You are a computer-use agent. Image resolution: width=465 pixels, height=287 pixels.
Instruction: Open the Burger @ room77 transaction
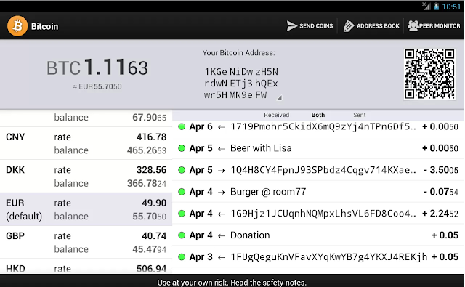[x=318, y=192]
